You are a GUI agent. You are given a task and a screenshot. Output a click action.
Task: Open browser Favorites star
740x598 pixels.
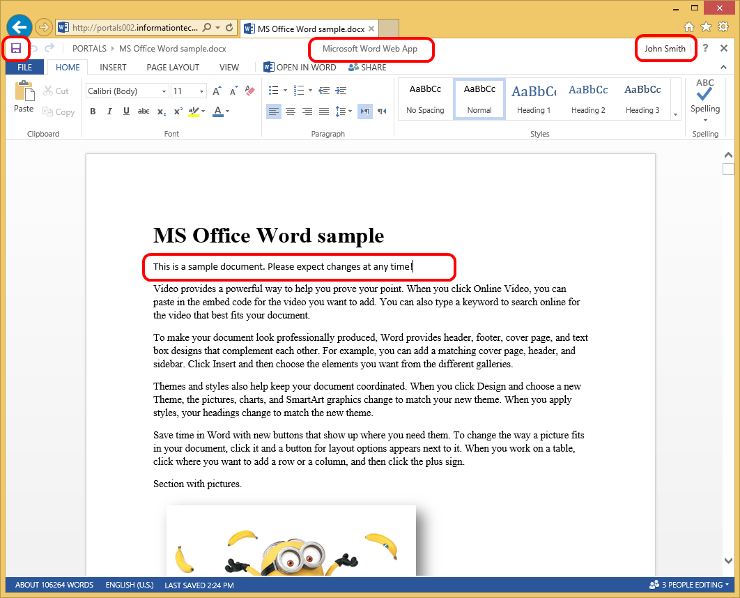coord(706,27)
